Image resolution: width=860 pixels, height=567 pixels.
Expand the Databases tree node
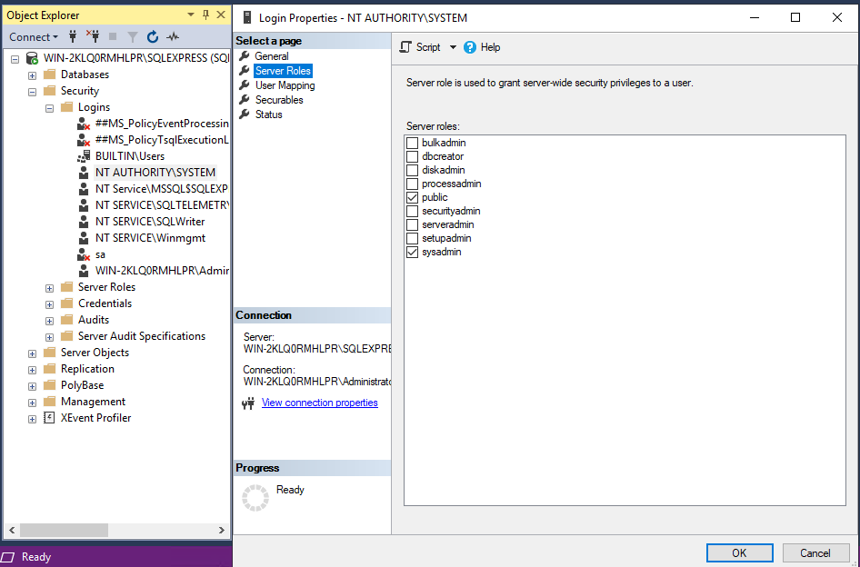tap(33, 75)
